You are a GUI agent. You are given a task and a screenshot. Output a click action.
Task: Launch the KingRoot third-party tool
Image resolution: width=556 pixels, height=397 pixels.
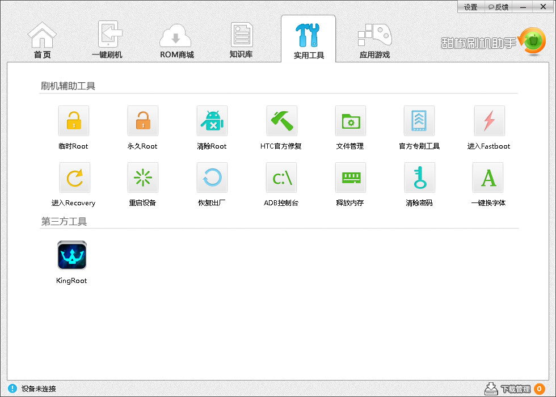72,255
